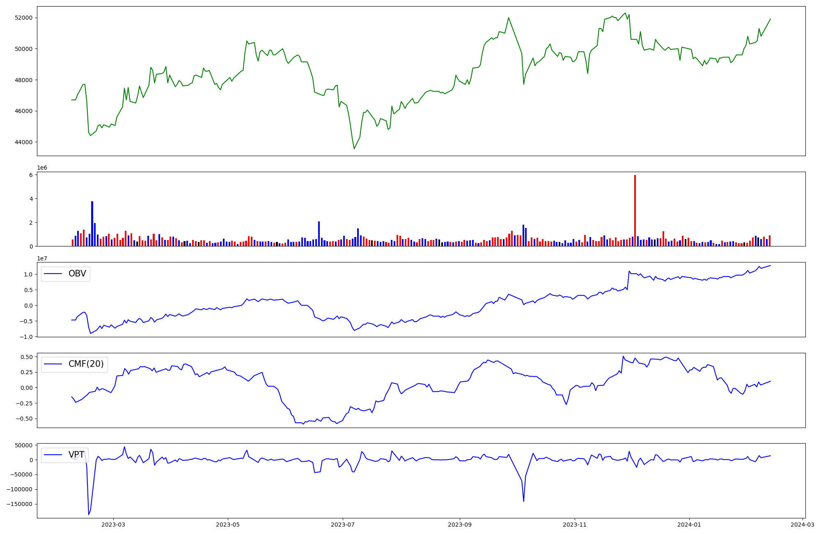Click the blue line sample in OBV legend

point(53,274)
